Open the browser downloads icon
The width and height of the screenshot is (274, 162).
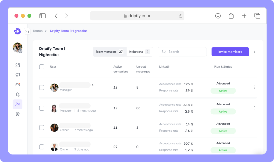[218, 16]
